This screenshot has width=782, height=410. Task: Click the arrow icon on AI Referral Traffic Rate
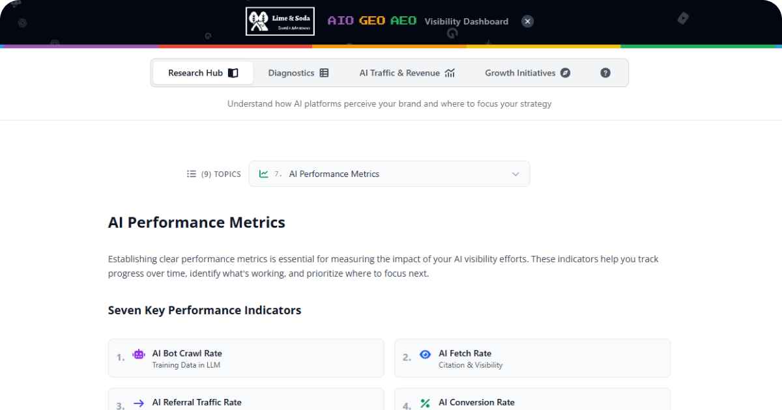point(138,403)
